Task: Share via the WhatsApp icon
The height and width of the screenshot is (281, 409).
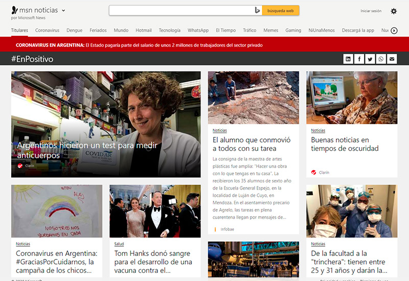Action: 381,59
